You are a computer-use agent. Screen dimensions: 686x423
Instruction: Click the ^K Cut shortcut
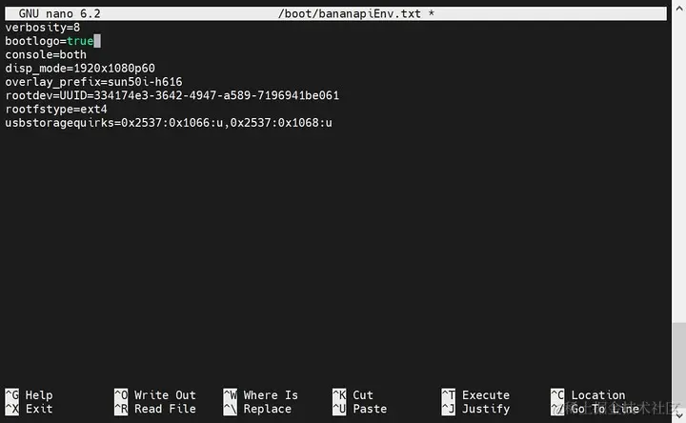coord(353,395)
